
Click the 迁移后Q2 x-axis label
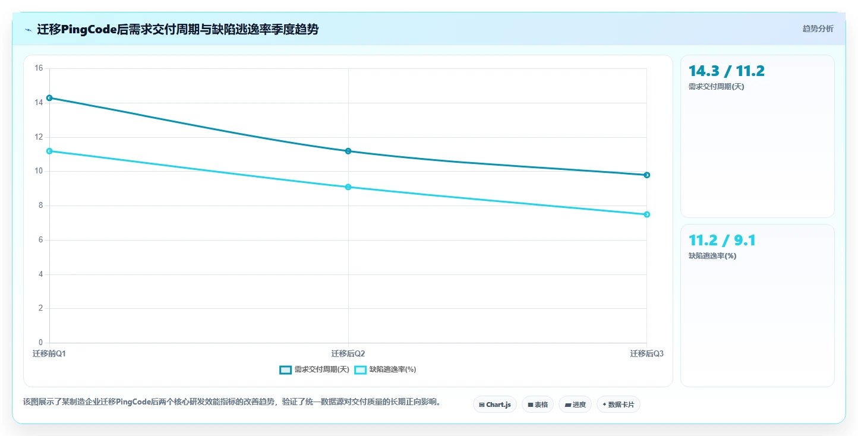[348, 354]
